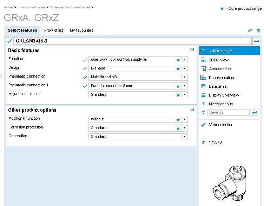This screenshot has height=206, width=264.
Task: Switch to the Select features tab
Action: point(22,30)
